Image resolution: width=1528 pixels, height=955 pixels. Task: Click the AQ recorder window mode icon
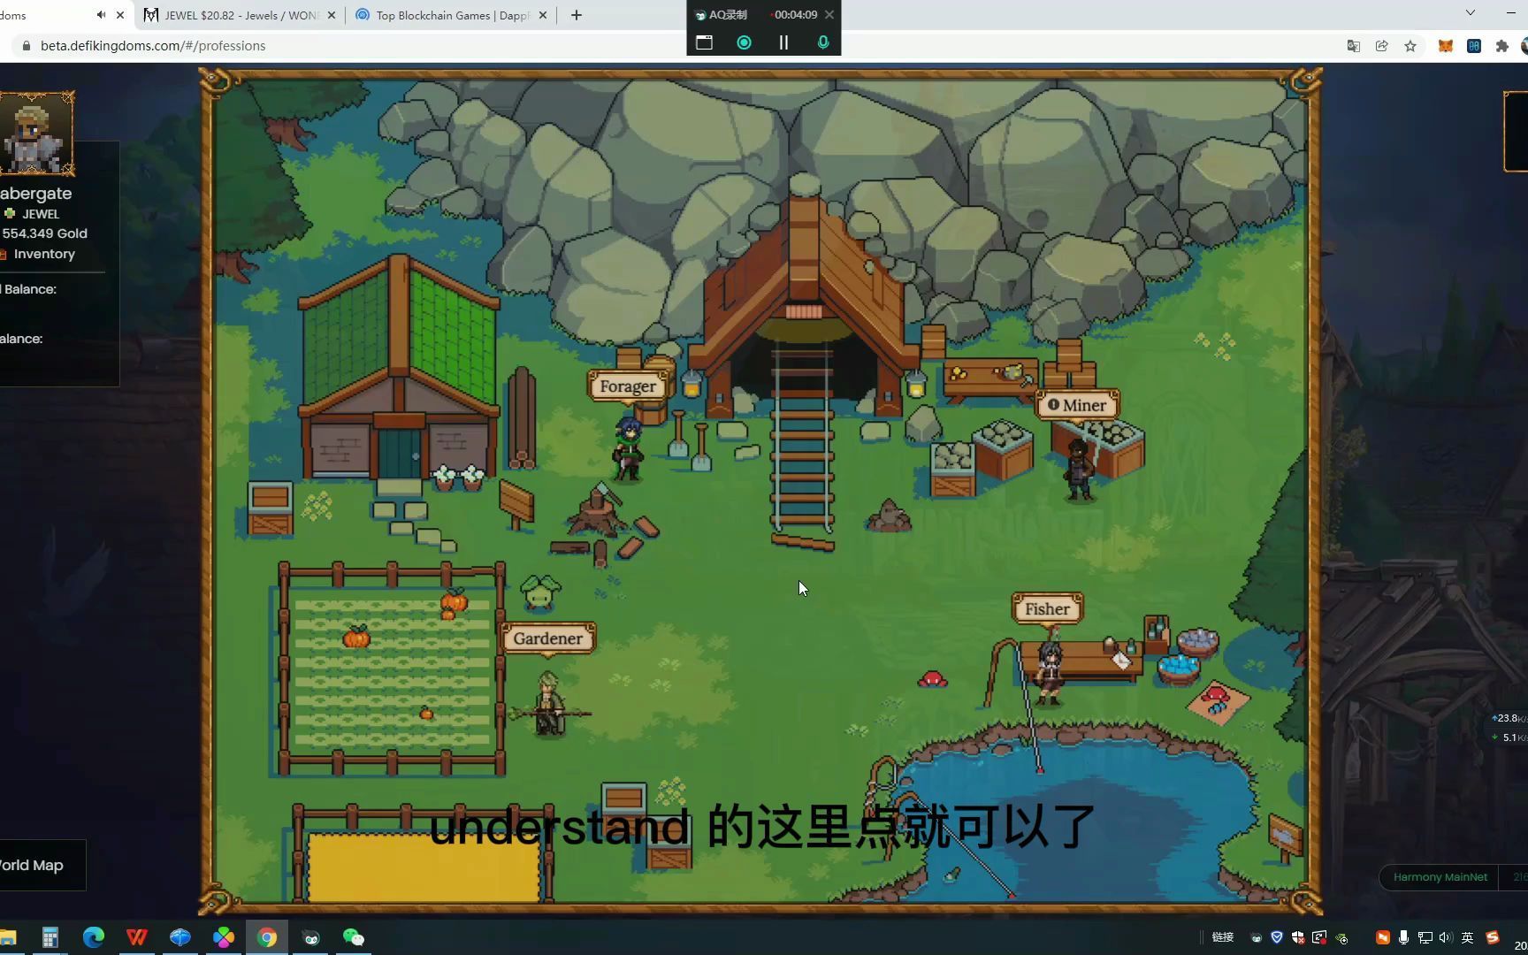click(x=705, y=42)
